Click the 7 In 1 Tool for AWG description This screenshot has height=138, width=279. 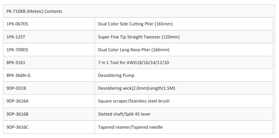pyautogui.click(x=134, y=63)
